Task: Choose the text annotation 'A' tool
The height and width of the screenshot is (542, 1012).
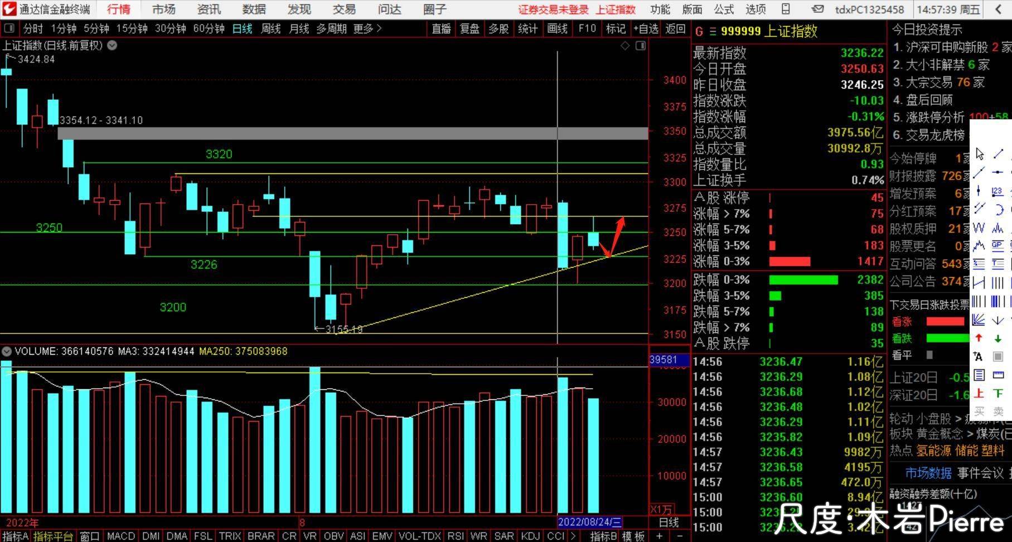Action: pos(979,356)
